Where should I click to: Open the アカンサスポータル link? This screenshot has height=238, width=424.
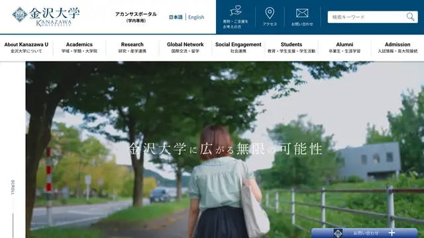136,17
